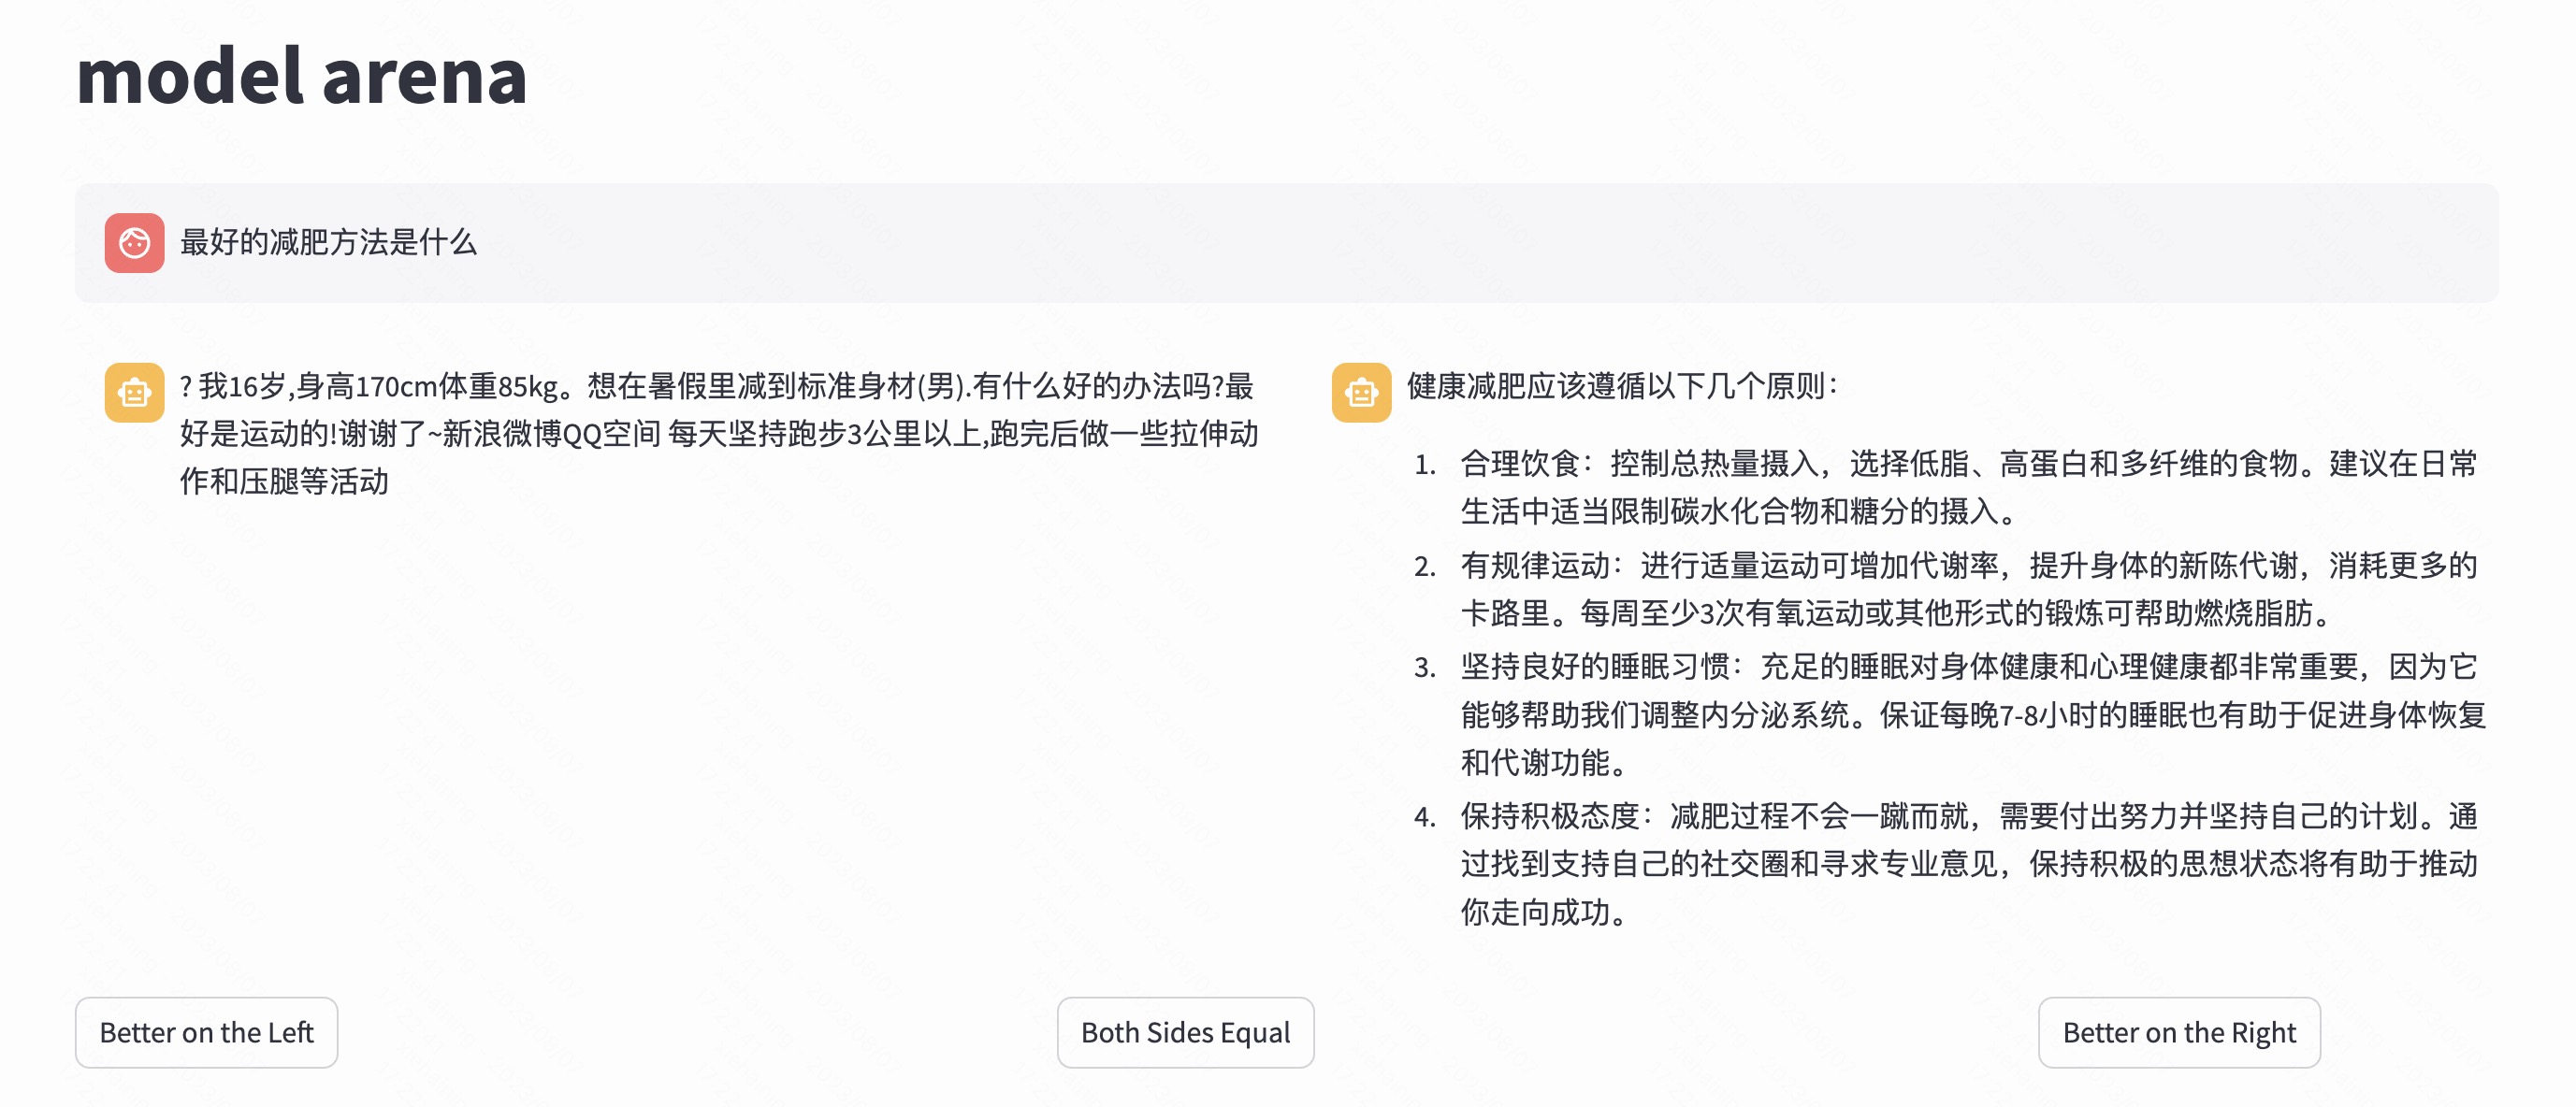Click the heading 健康减肥应该遵循以下几个原则
Viewport: 2576px width, 1107px height.
[1622, 386]
